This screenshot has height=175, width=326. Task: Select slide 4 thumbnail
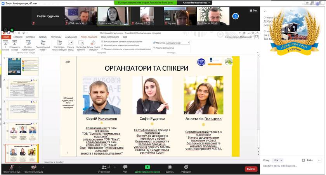coord(22,132)
